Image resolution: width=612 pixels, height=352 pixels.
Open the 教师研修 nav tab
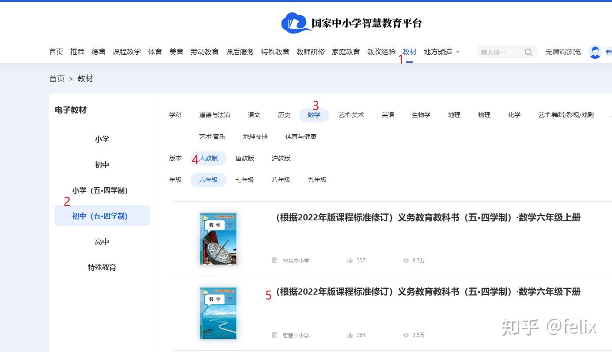point(311,52)
